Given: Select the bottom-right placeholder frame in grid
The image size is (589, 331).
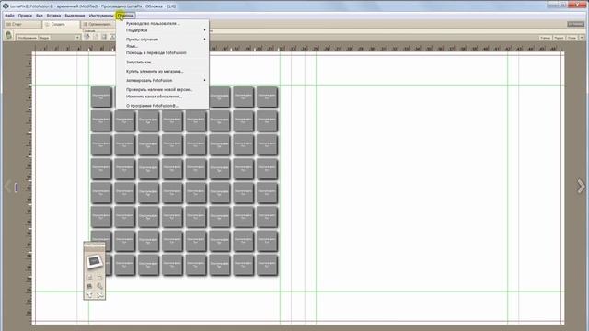Looking at the screenshot, I should coord(267,265).
